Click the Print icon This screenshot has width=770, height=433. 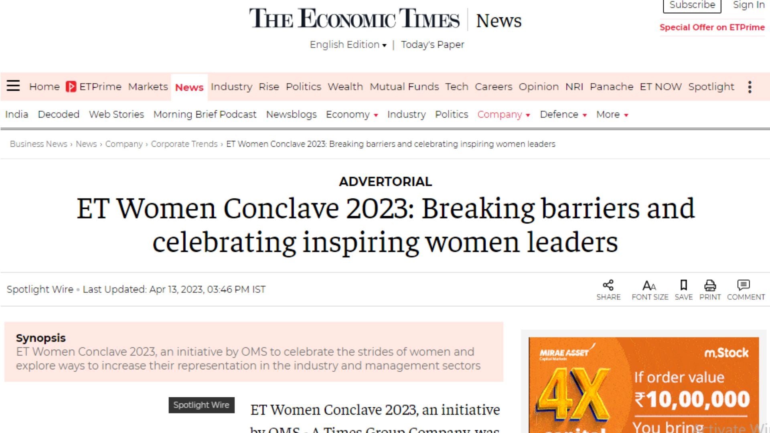coord(710,285)
